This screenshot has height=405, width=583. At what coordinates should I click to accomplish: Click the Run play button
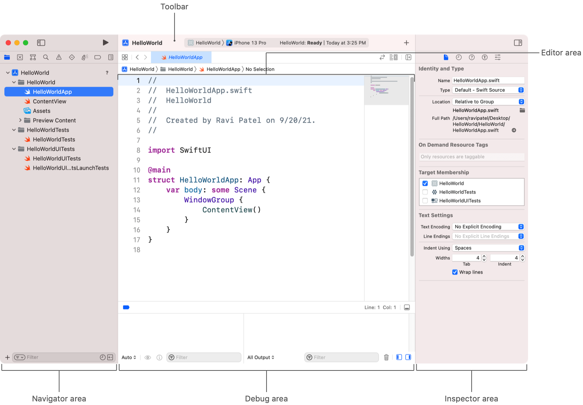click(x=105, y=43)
